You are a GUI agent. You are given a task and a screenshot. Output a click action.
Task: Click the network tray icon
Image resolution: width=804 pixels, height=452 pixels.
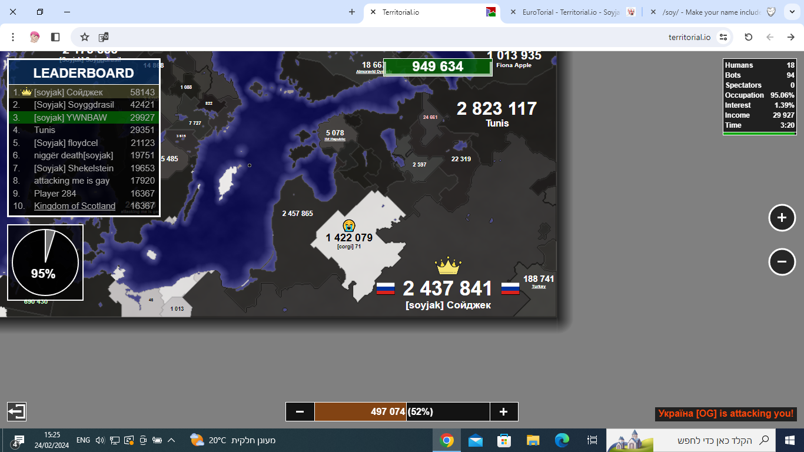114,440
